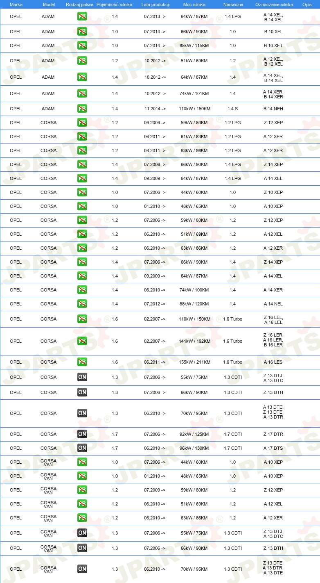320x583 pixels.
Task: Select the ON diesel icon for CORSA A 17 DTS
Action: pyautogui.click(x=82, y=448)
